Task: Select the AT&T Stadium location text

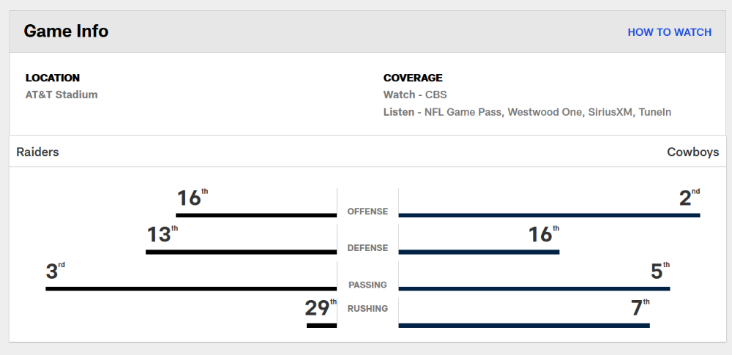Action: click(61, 95)
